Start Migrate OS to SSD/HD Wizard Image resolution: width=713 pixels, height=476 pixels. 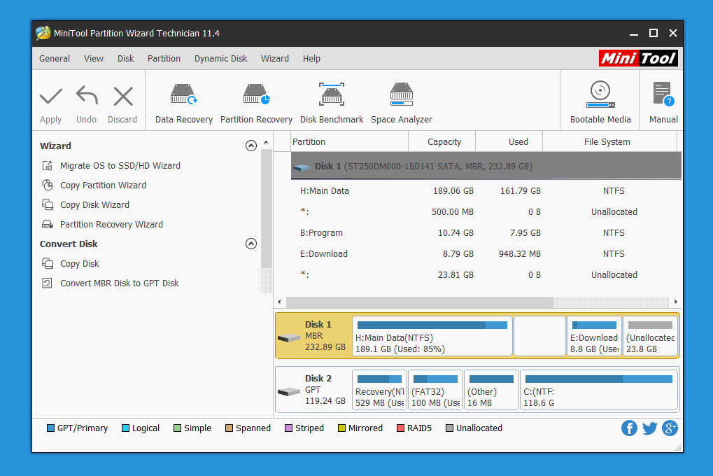pyautogui.click(x=120, y=166)
